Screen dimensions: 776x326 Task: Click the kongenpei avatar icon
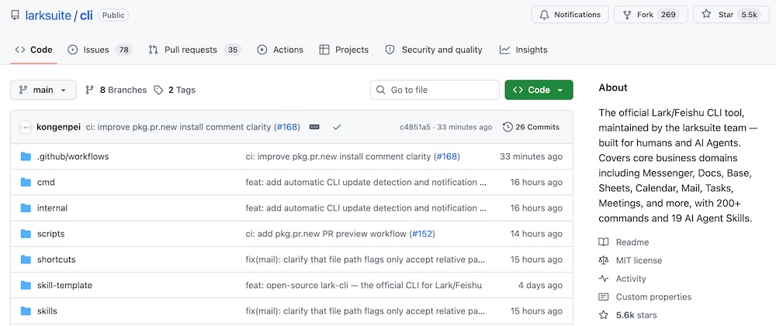coord(25,127)
